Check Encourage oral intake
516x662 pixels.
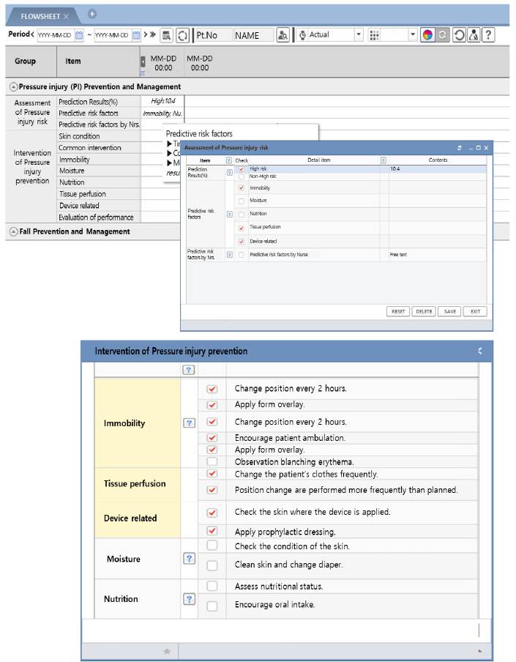pos(212,606)
